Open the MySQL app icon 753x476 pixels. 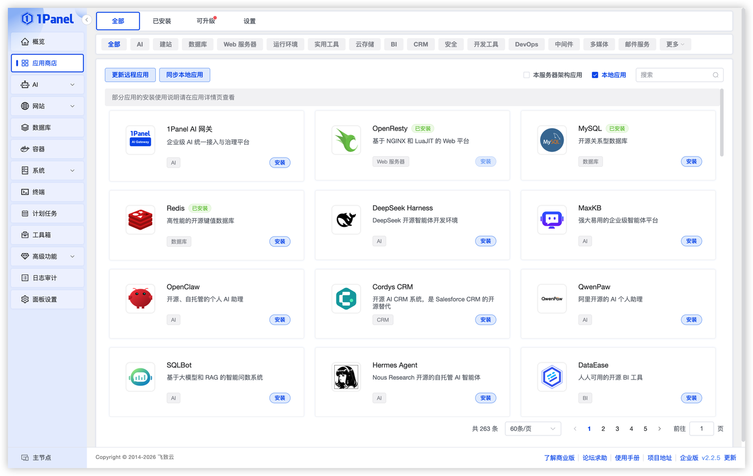tap(552, 140)
